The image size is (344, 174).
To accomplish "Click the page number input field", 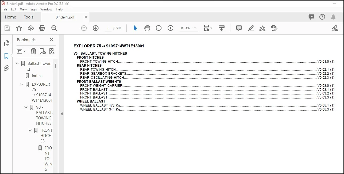I will [108, 28].
